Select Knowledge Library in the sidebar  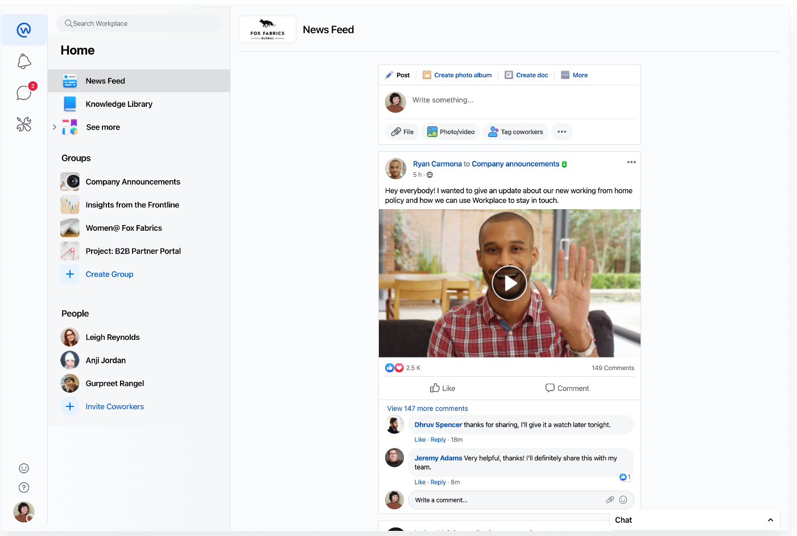point(119,103)
